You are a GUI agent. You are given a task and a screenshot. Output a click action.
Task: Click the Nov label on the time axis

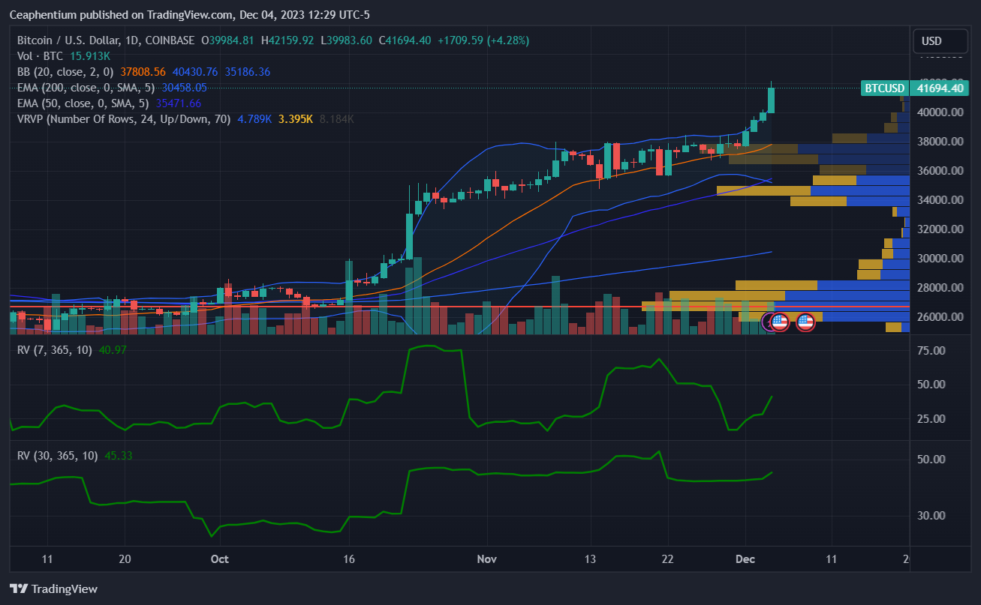pyautogui.click(x=487, y=559)
